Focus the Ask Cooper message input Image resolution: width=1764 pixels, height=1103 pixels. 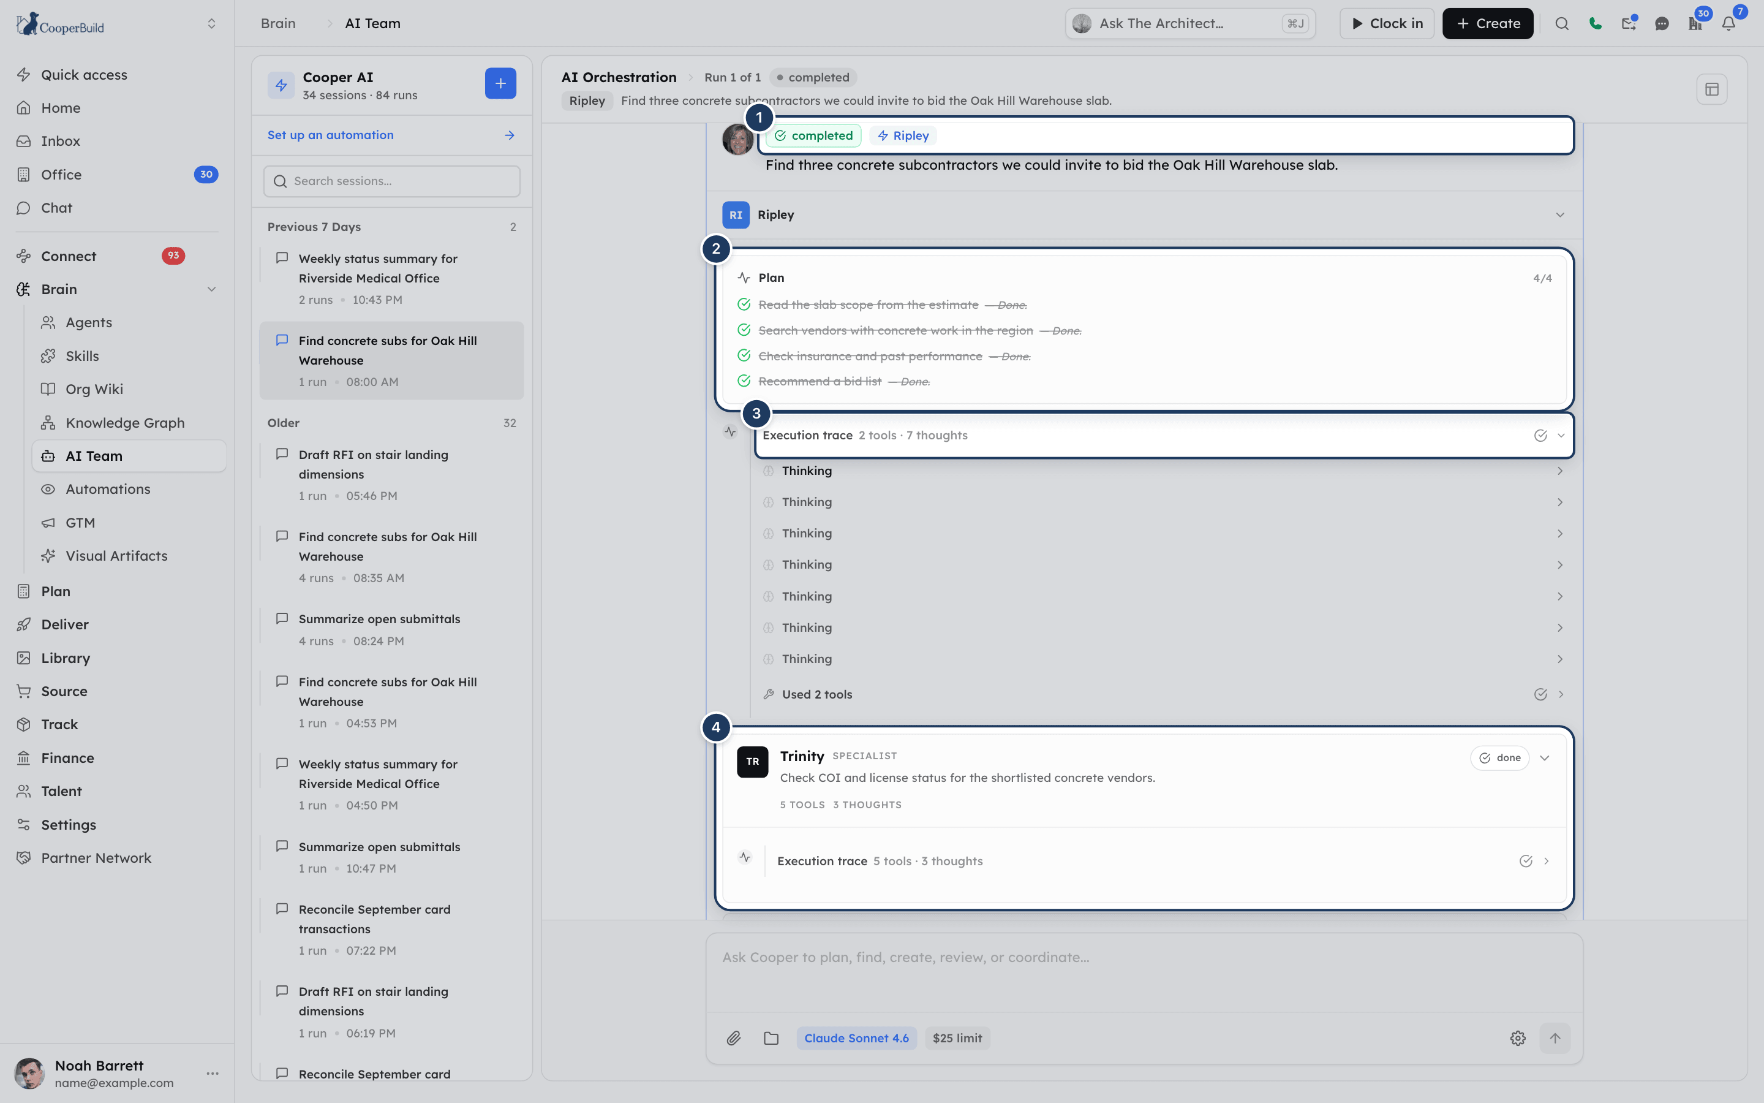tap(1143, 972)
